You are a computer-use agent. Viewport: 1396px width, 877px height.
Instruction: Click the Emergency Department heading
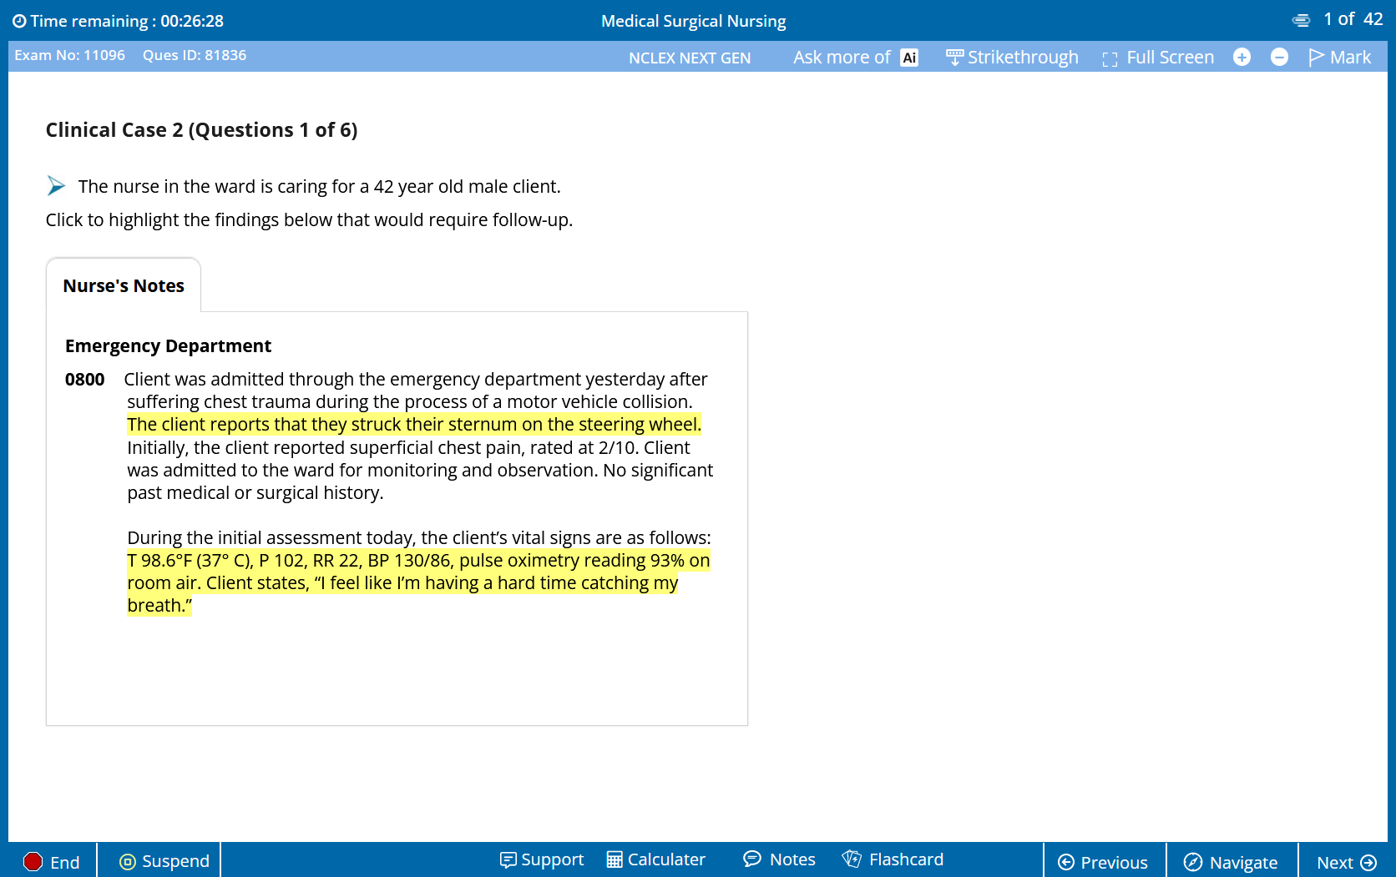[x=168, y=346]
